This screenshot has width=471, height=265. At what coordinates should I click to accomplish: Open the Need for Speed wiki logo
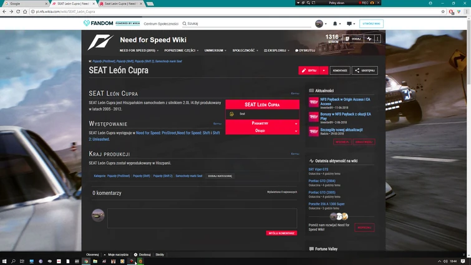tap(100, 42)
